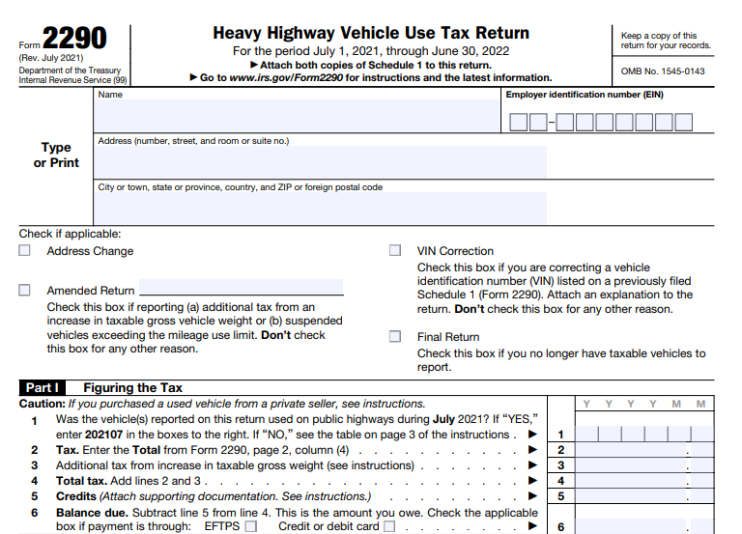Click the line 3 Additional tax field
The image size is (742, 534).
(x=644, y=465)
